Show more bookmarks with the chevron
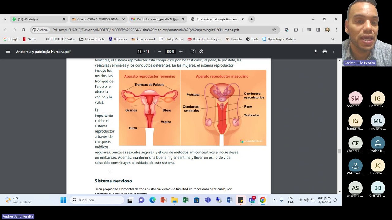The height and width of the screenshot is (220, 392). [x=333, y=39]
